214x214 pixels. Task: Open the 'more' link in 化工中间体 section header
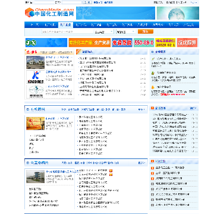(x=141, y=163)
